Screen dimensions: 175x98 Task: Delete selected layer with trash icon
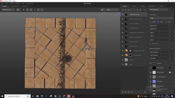pyautogui.click(x=145, y=92)
